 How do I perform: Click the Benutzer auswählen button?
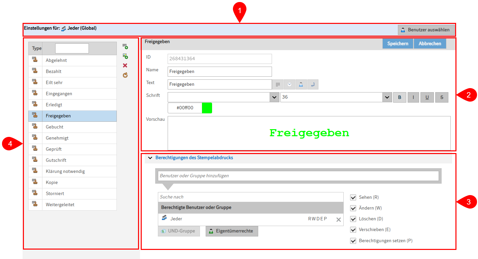pos(426,30)
